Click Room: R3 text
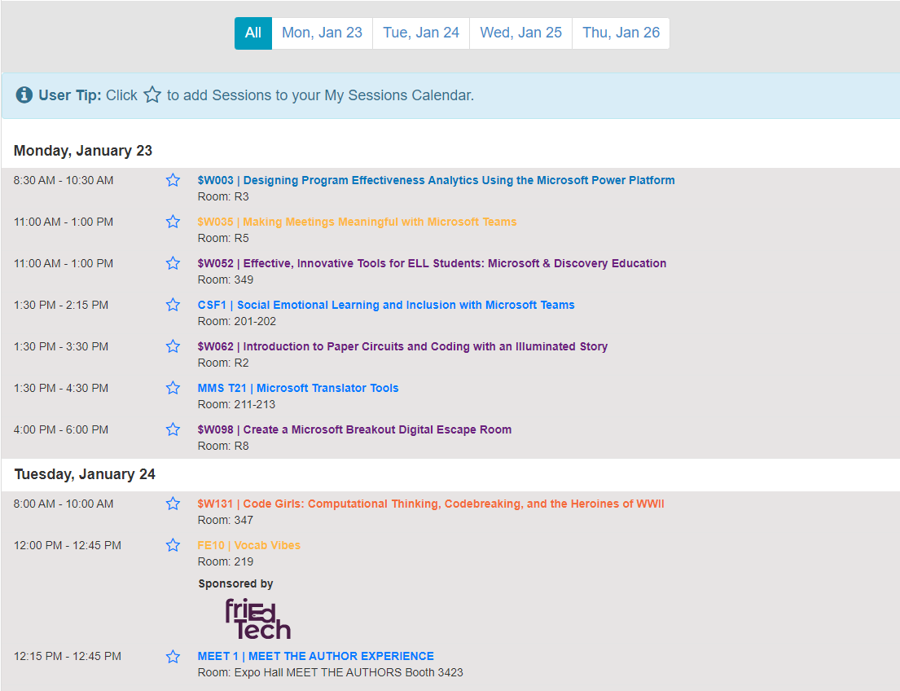The height and width of the screenshot is (691, 900). (x=223, y=196)
